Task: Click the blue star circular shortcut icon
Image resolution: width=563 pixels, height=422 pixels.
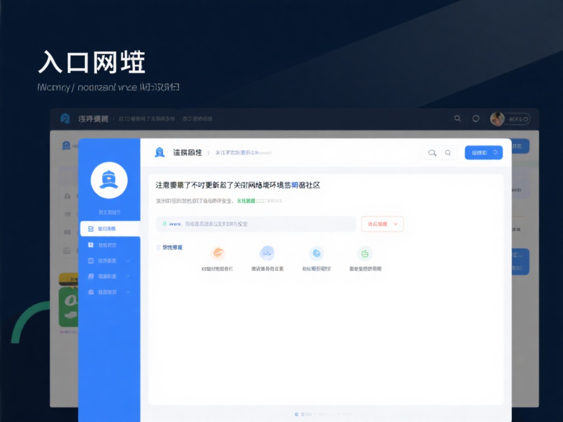Action: (x=316, y=253)
